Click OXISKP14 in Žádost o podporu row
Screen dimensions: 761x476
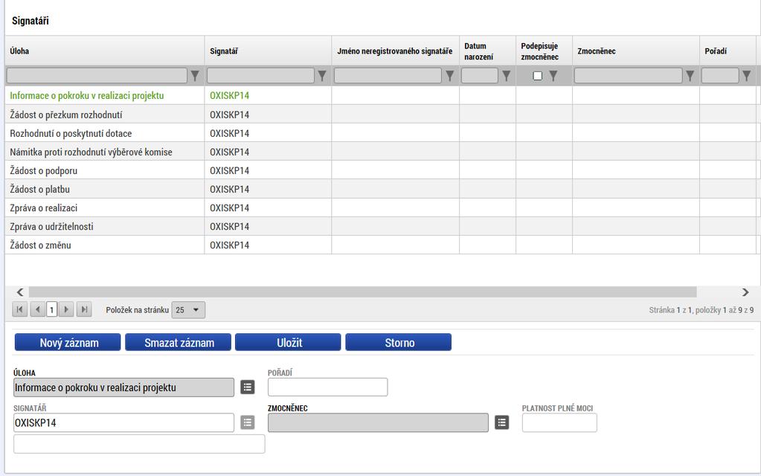click(230, 171)
